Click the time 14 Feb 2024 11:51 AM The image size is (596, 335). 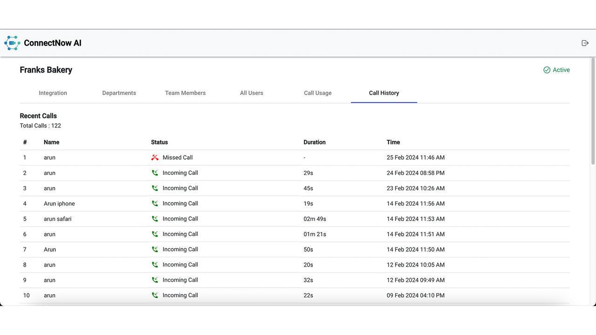[416, 234]
